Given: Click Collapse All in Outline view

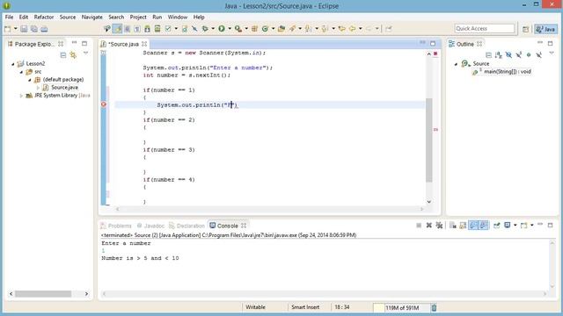Looking at the screenshot, I should (x=488, y=54).
